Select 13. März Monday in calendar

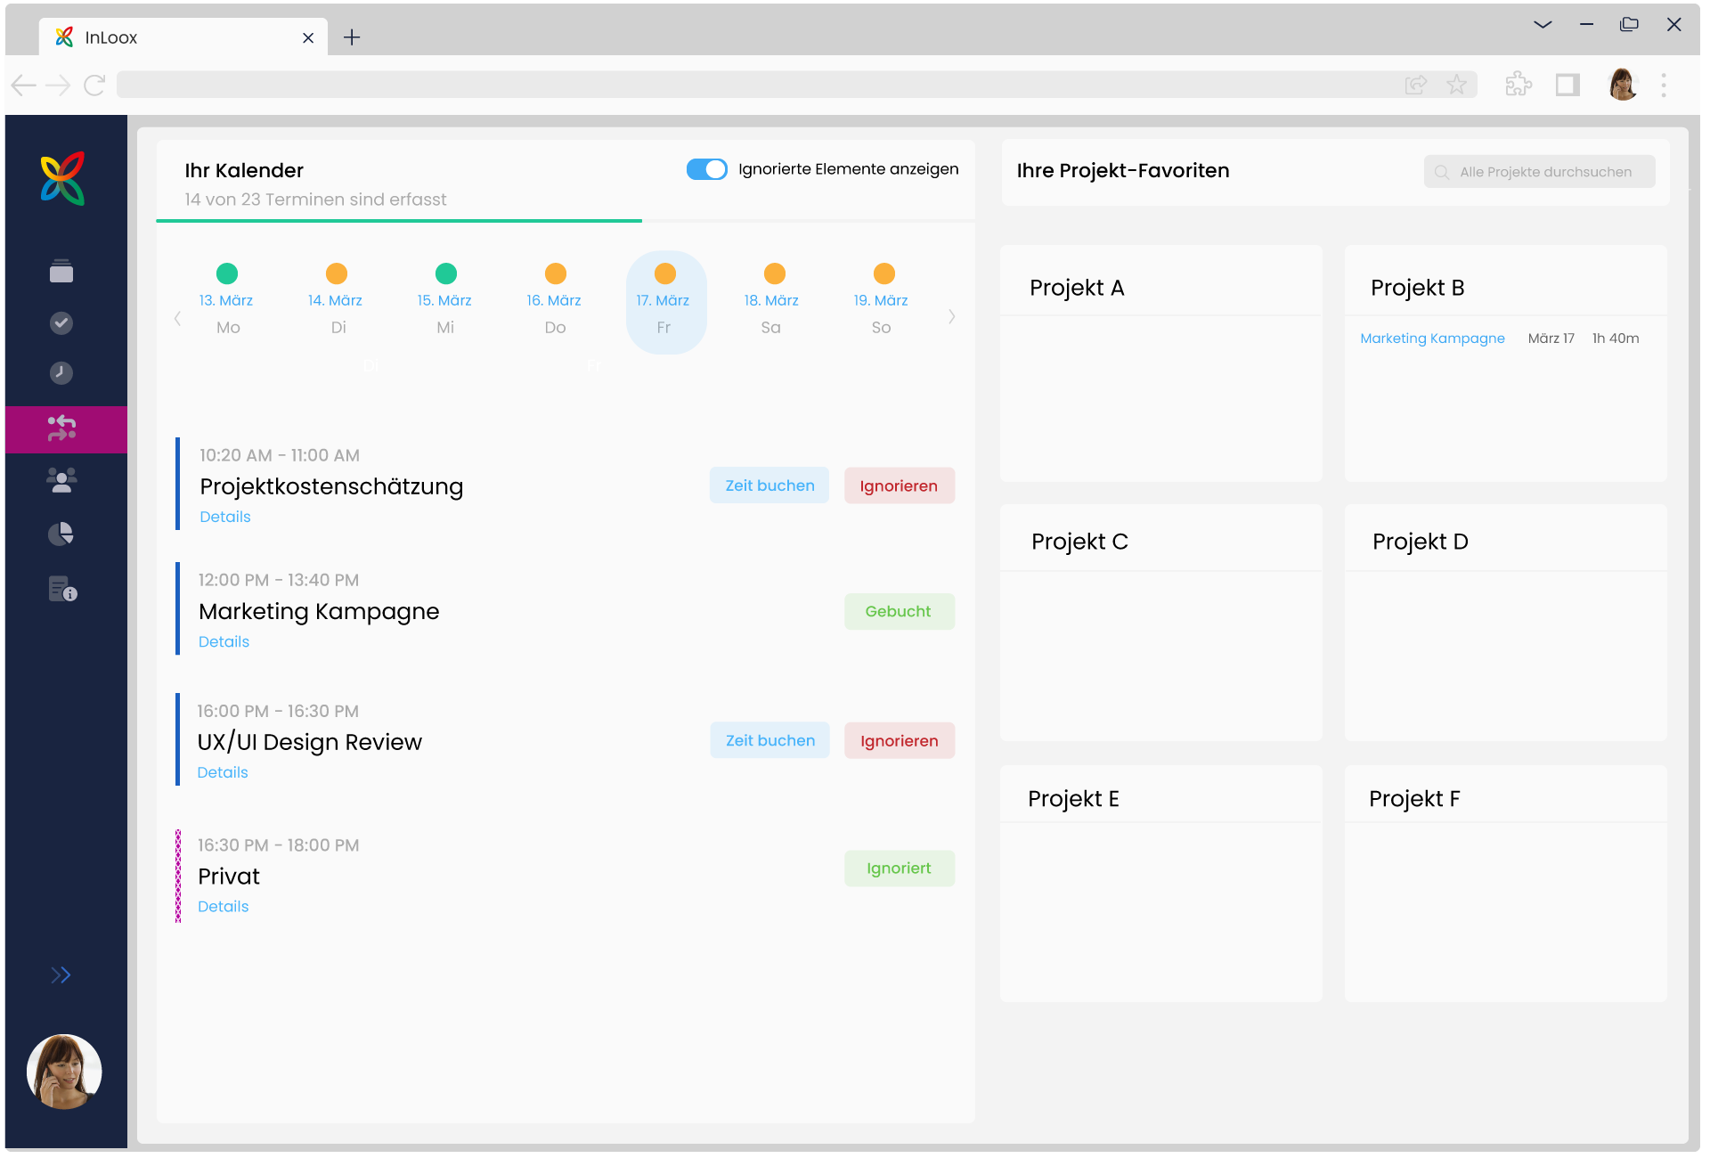(x=226, y=301)
